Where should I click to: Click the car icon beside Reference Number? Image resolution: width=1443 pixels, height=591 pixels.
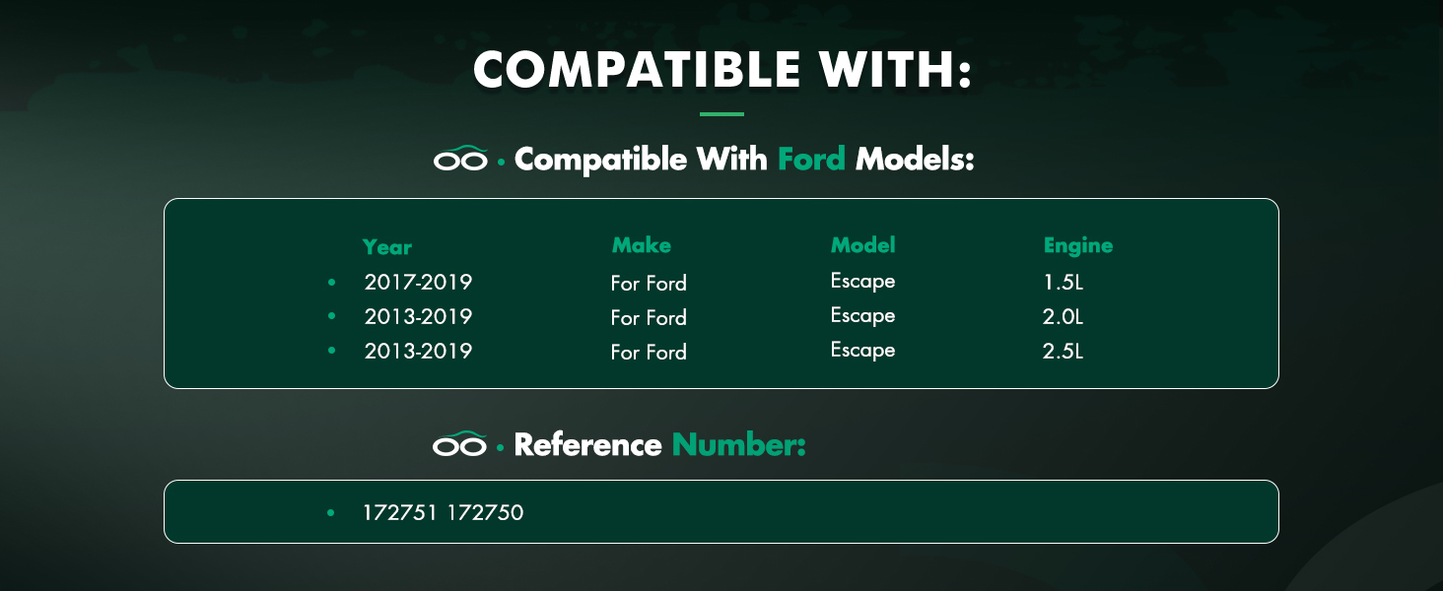point(459,444)
